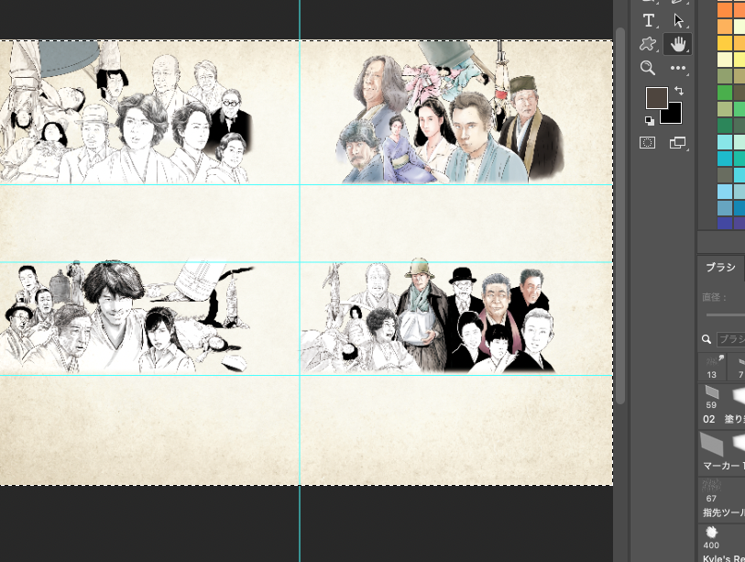Pick the indigo blue swatch
The image size is (745, 562).
pyautogui.click(x=725, y=223)
